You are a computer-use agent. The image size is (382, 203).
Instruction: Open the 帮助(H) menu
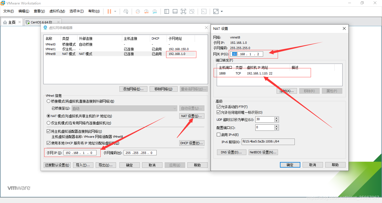point(94,11)
